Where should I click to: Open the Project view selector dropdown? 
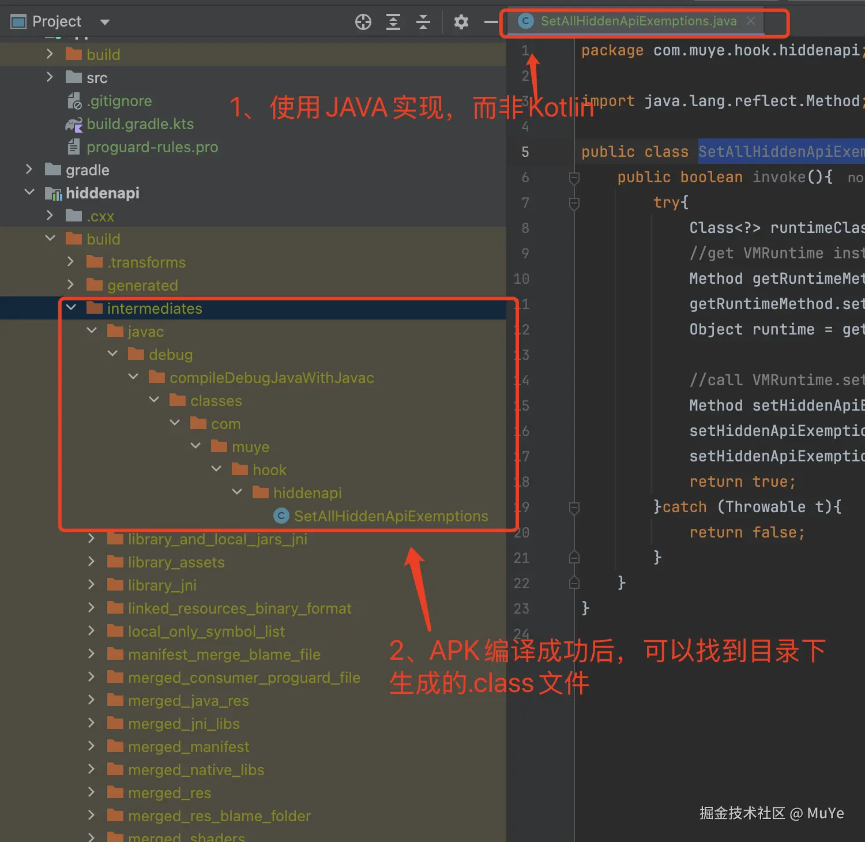pyautogui.click(x=105, y=21)
